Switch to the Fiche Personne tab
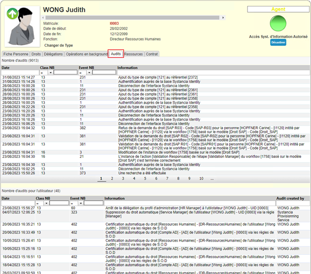This screenshot has height=274, width=311. tap(16, 54)
